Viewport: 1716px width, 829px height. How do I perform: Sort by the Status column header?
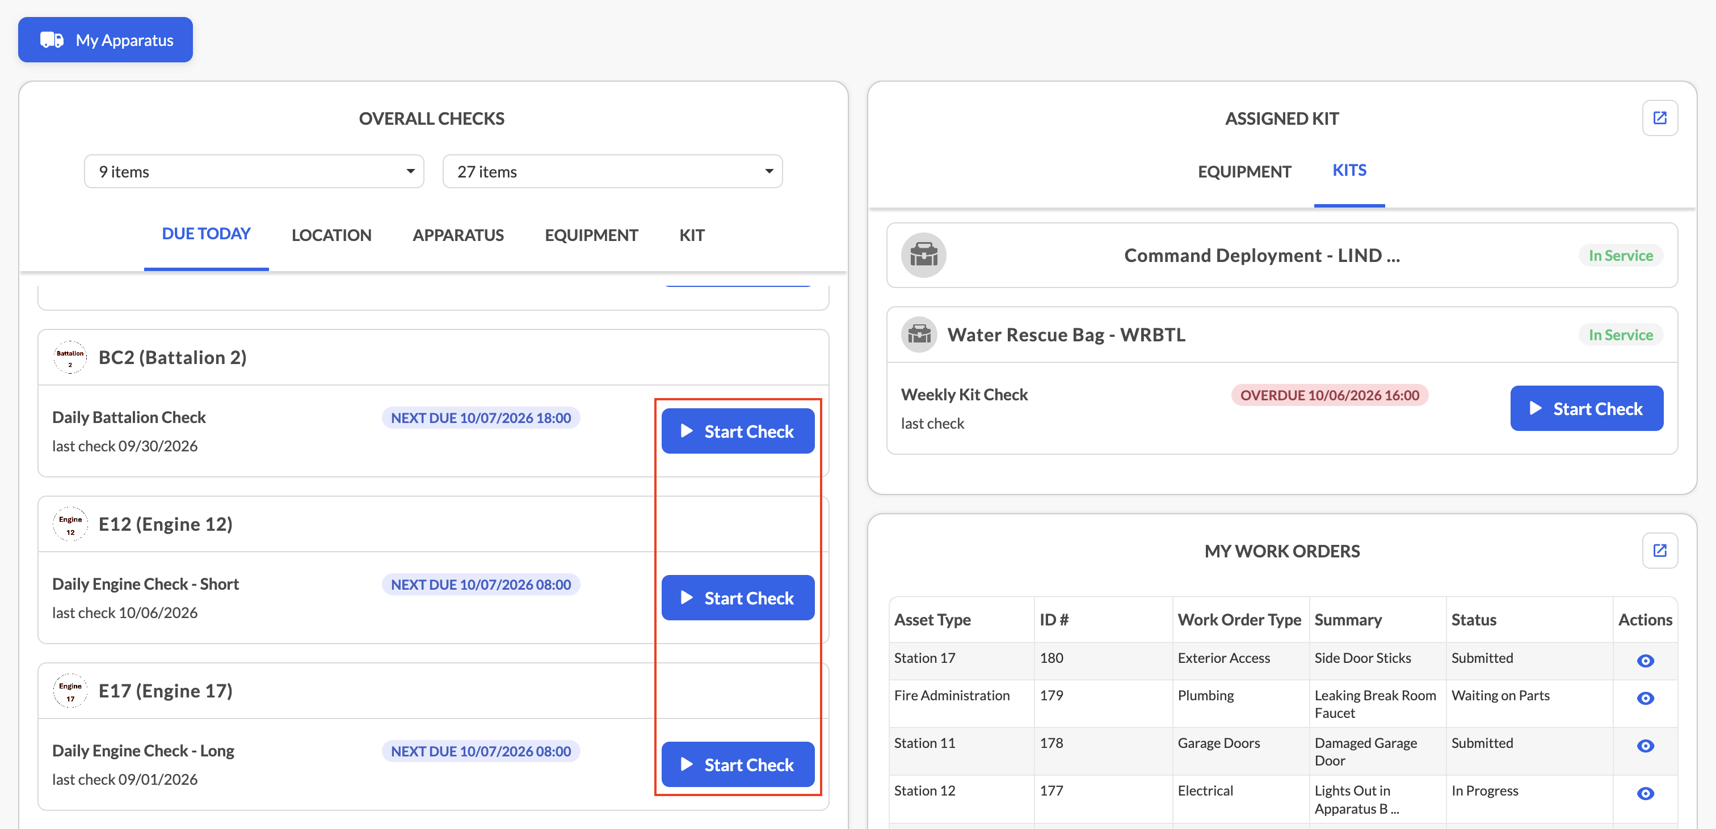click(1474, 620)
